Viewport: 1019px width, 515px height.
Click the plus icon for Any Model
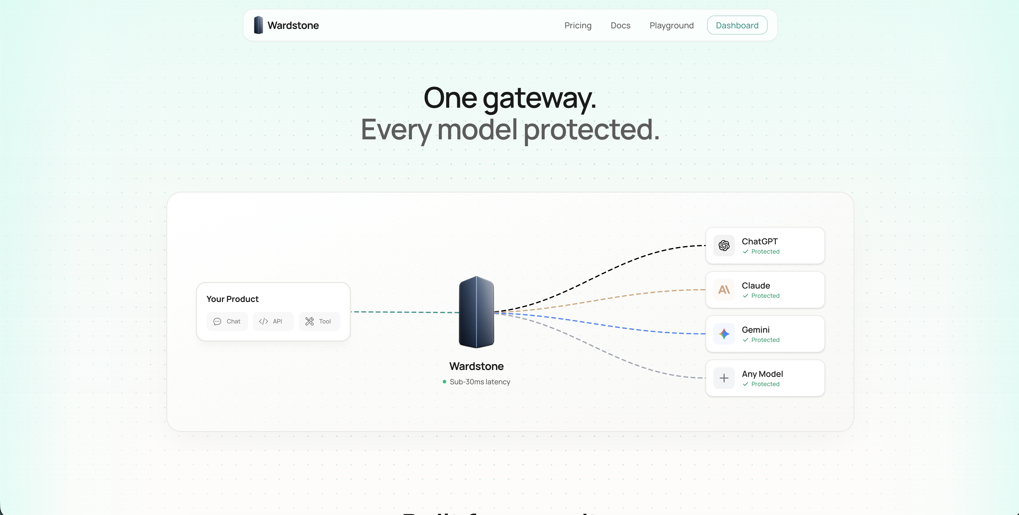pos(724,378)
